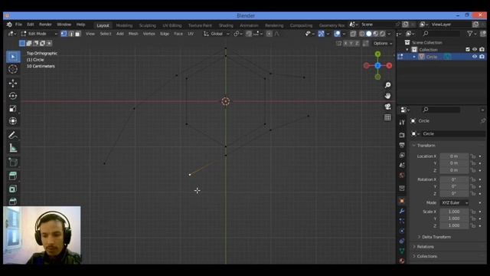Image resolution: width=490 pixels, height=276 pixels.
Task: Select the Transform tool
Action: coord(13,121)
